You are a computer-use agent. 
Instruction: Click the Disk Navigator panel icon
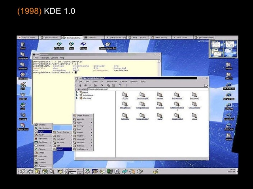37,171
